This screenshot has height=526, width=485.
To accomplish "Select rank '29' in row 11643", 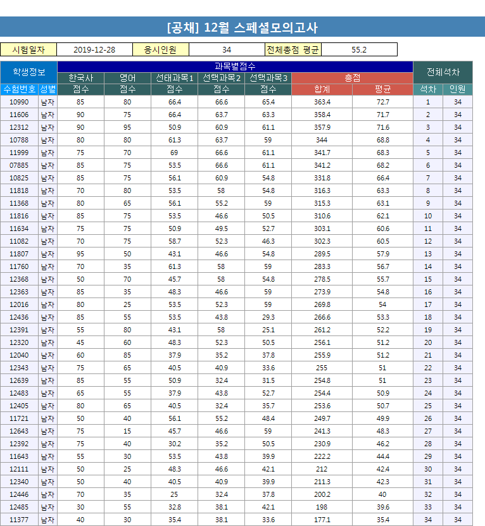I will point(428,456).
